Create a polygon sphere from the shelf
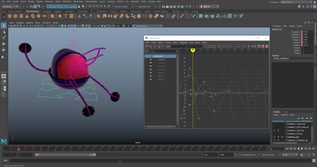317x167 pixels. (x=10, y=16)
